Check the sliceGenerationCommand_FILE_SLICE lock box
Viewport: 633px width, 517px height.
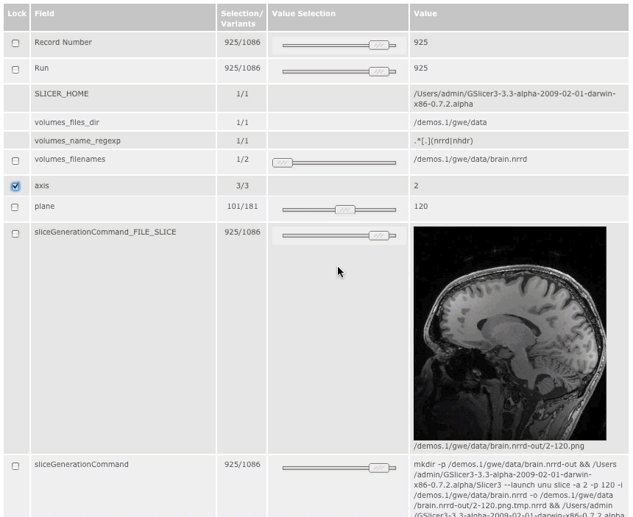pos(15,234)
